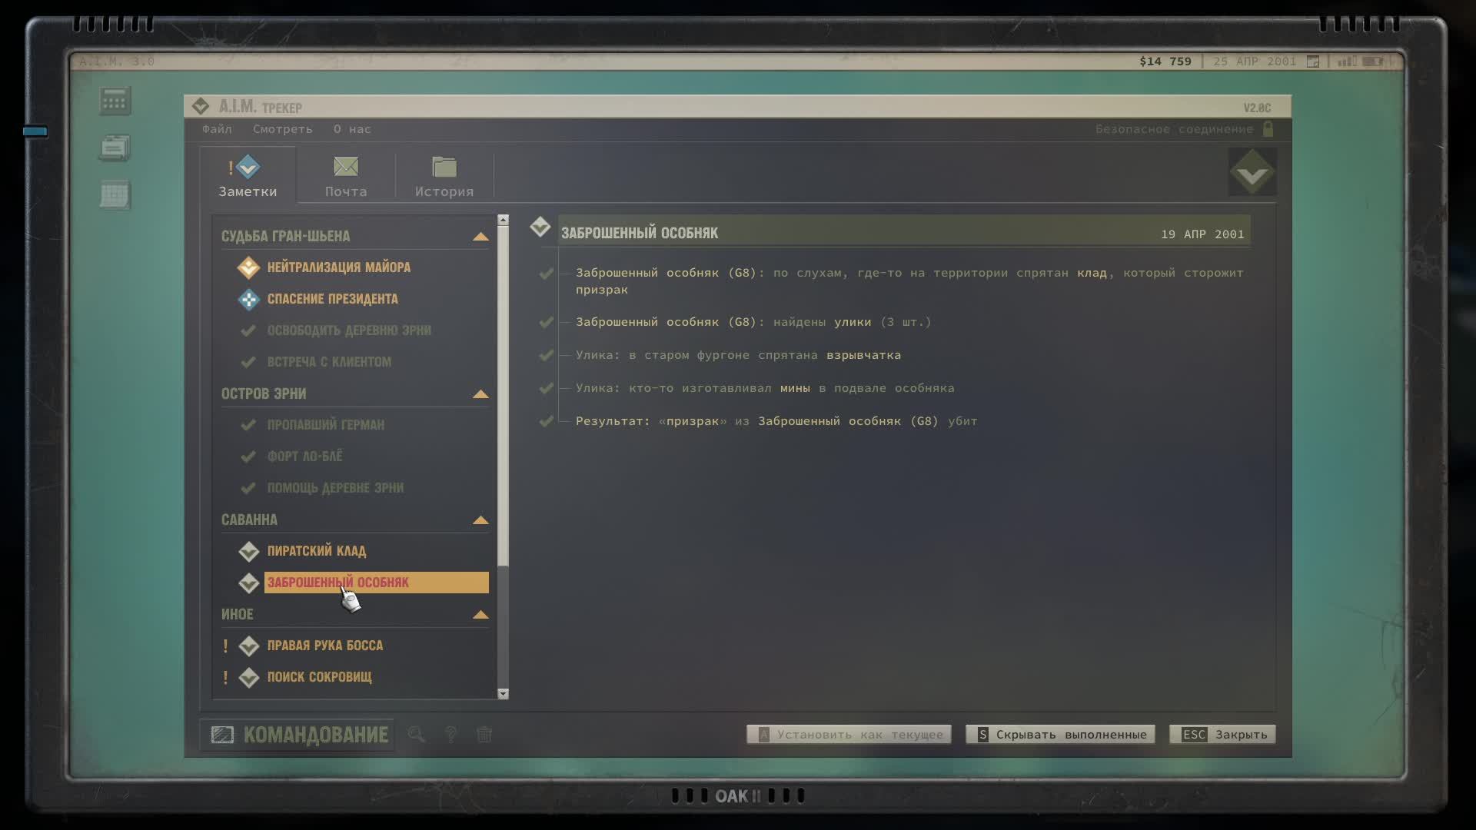Click the quest list scroll down arrow

pyautogui.click(x=503, y=693)
